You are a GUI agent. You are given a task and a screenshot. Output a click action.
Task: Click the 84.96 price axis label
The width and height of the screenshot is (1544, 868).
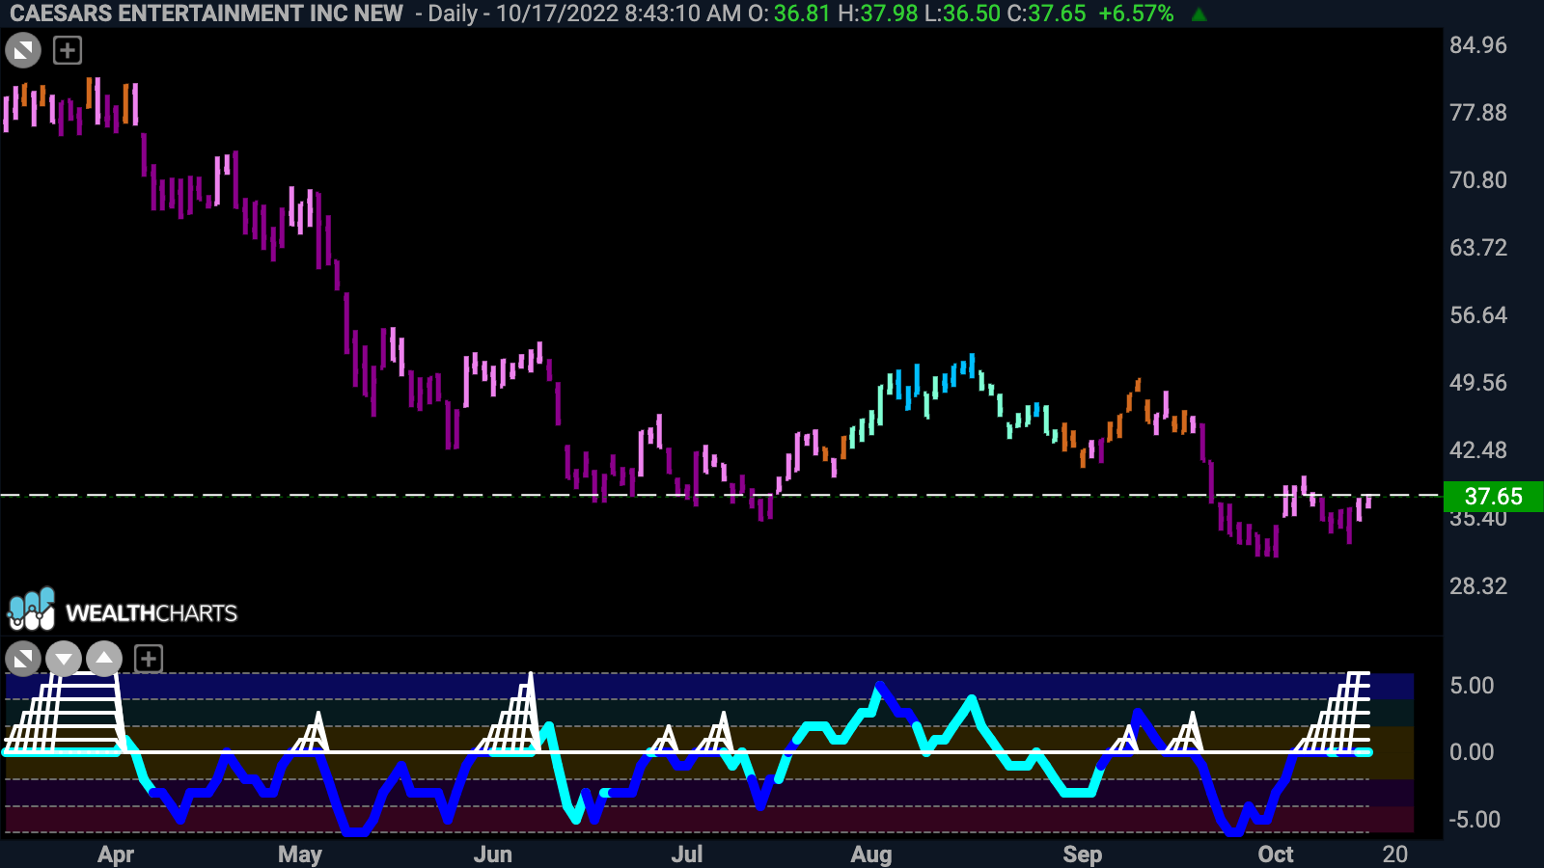[1477, 45]
